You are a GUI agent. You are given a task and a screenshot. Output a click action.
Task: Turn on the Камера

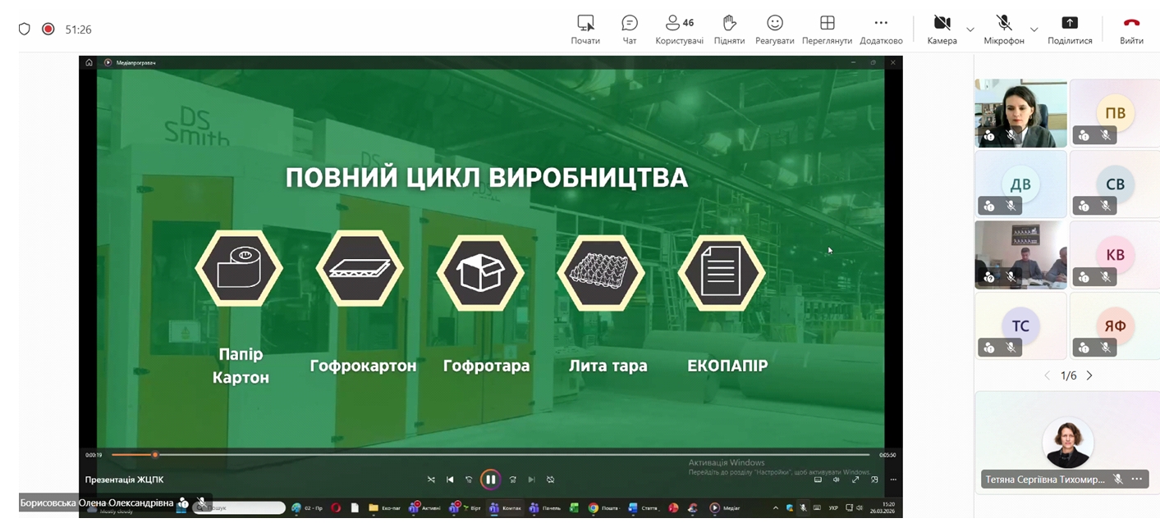(942, 23)
